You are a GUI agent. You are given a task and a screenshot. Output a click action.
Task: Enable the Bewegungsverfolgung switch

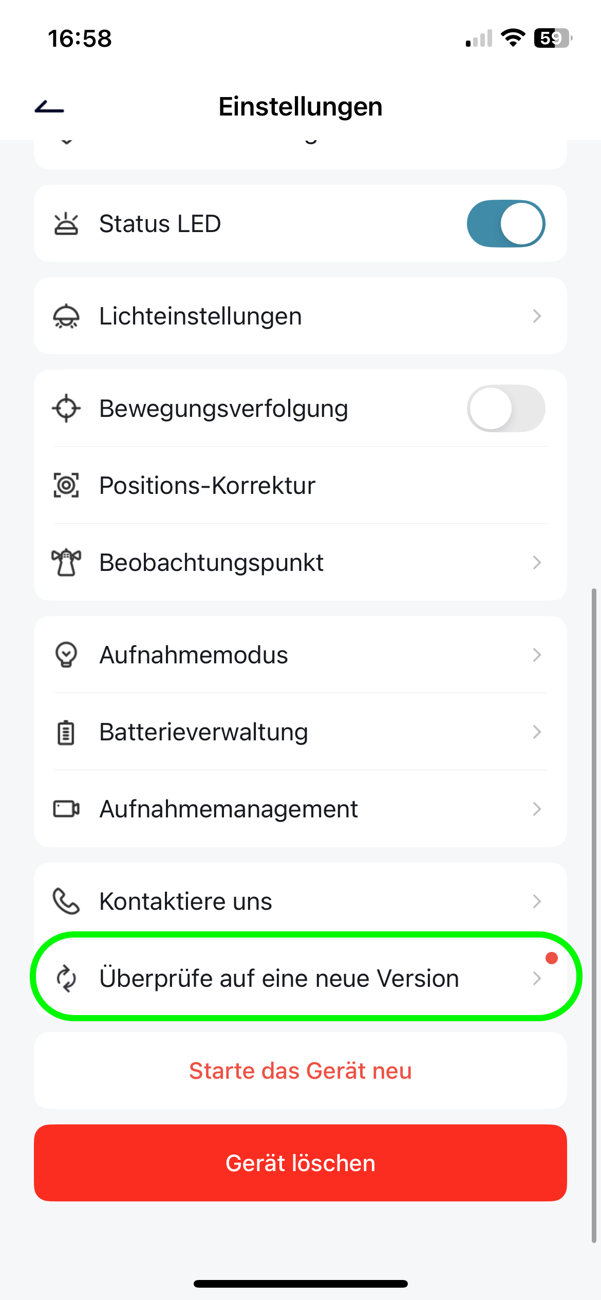pyautogui.click(x=506, y=409)
